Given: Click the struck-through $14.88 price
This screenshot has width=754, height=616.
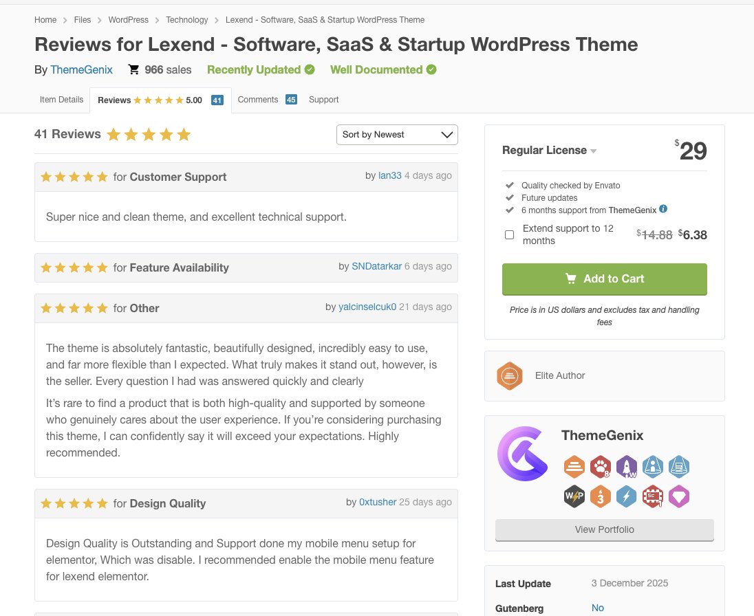Looking at the screenshot, I should [654, 235].
